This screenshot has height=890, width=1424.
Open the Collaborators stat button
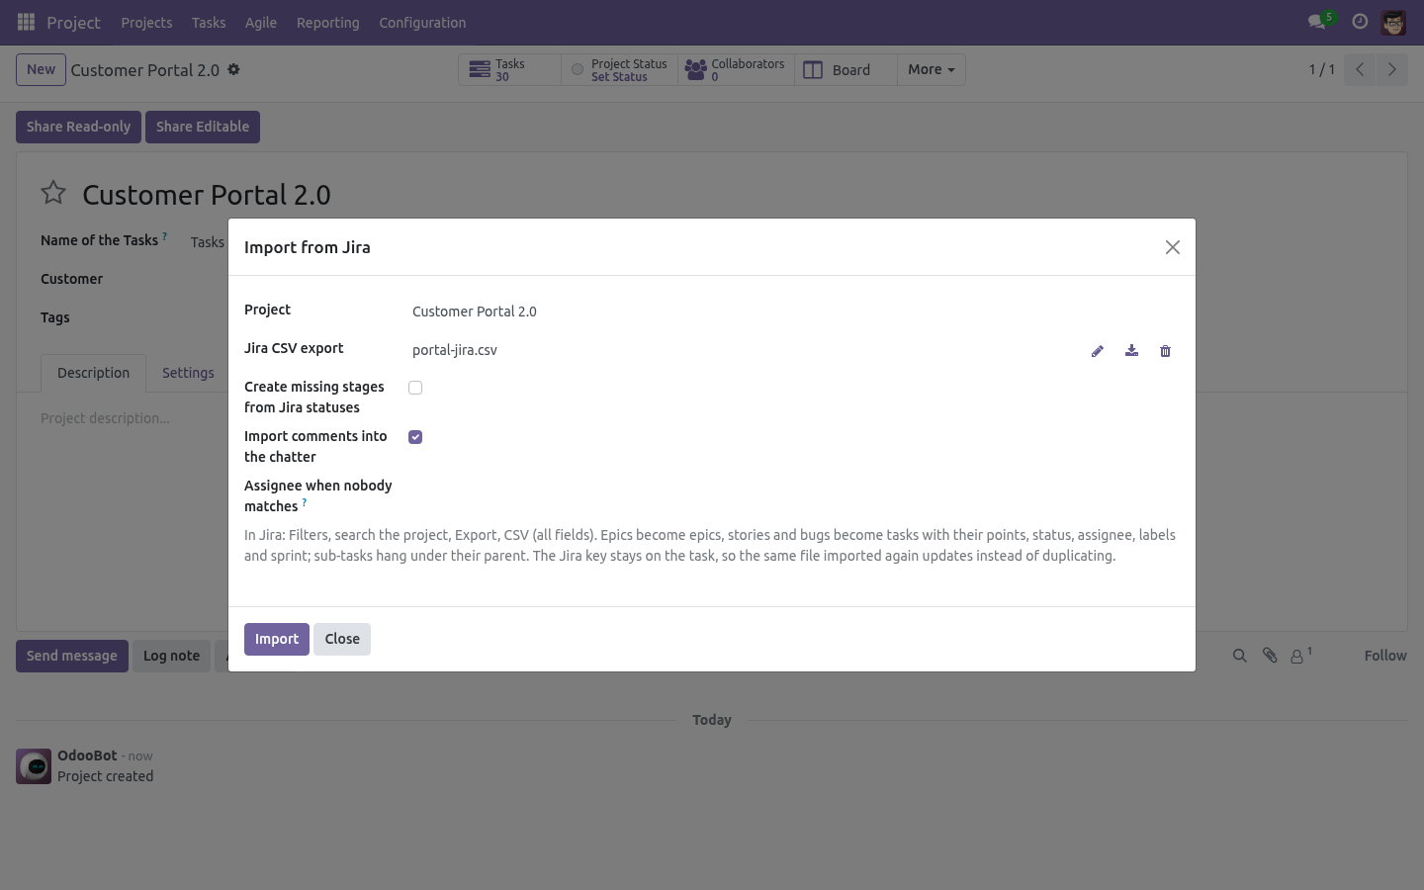pos(736,70)
